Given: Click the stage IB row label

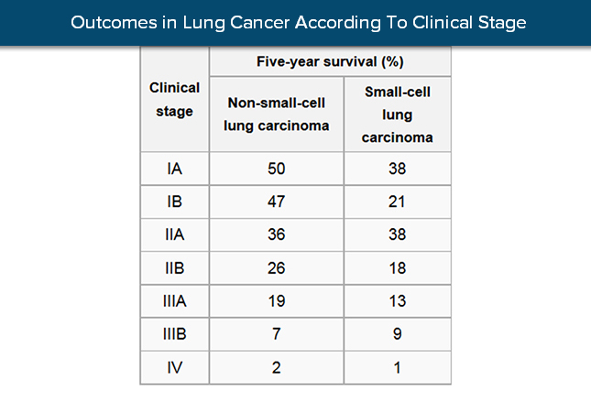Looking at the screenshot, I should (174, 201).
